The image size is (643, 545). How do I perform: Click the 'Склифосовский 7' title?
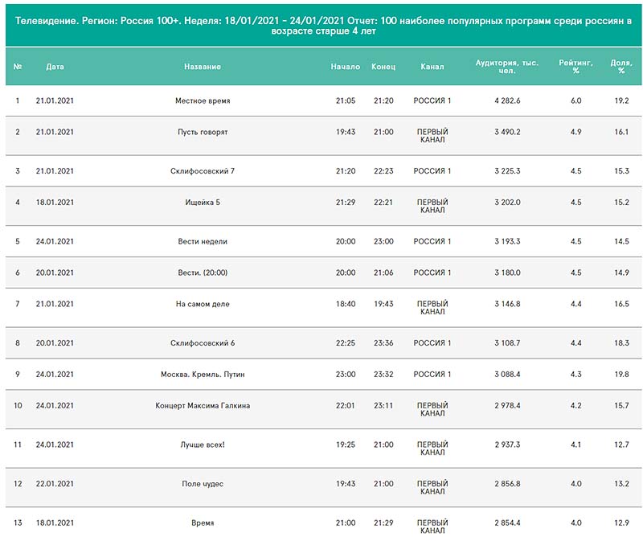203,171
